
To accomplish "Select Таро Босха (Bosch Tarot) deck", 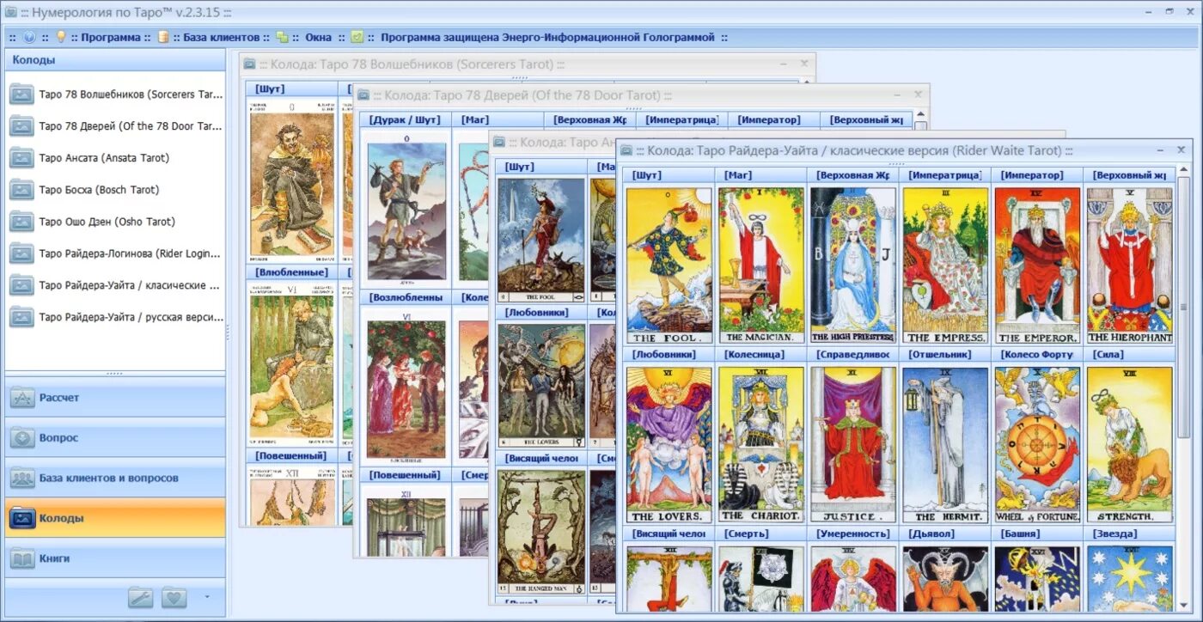I will coord(115,190).
